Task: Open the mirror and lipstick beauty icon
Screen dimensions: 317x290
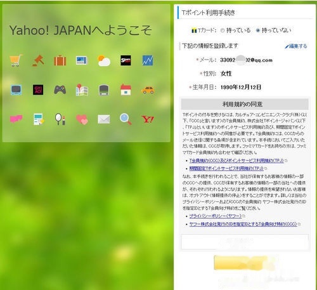Action: pos(60,119)
